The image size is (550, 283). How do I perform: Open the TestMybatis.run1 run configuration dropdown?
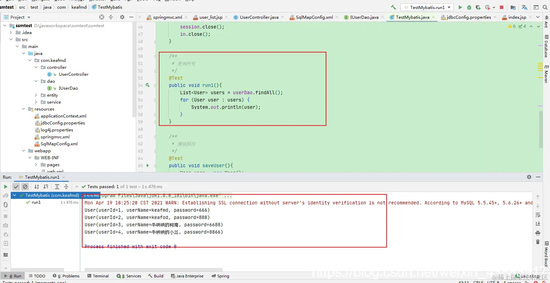coord(427,7)
